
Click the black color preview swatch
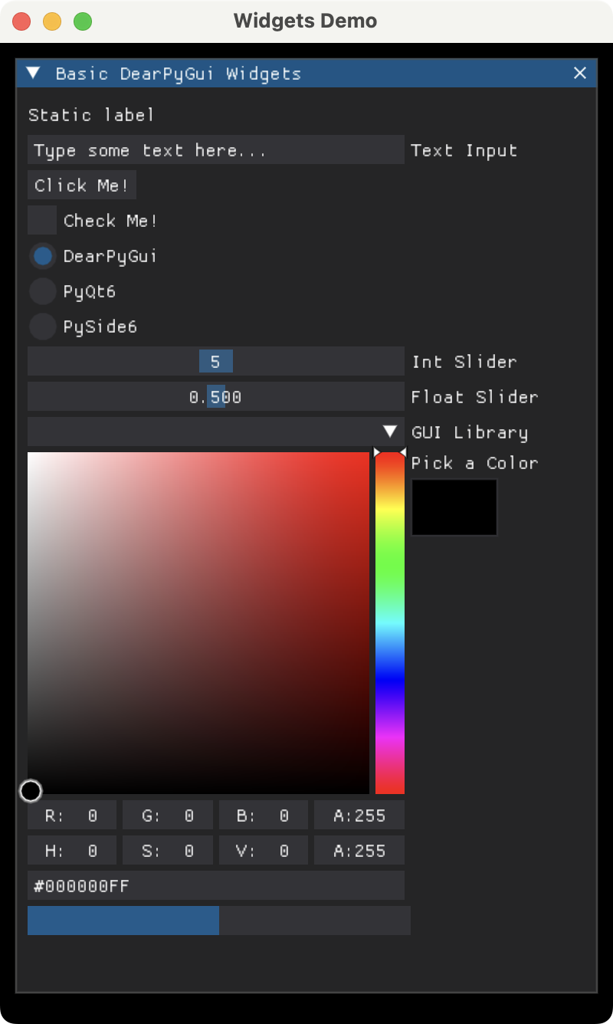pos(454,507)
